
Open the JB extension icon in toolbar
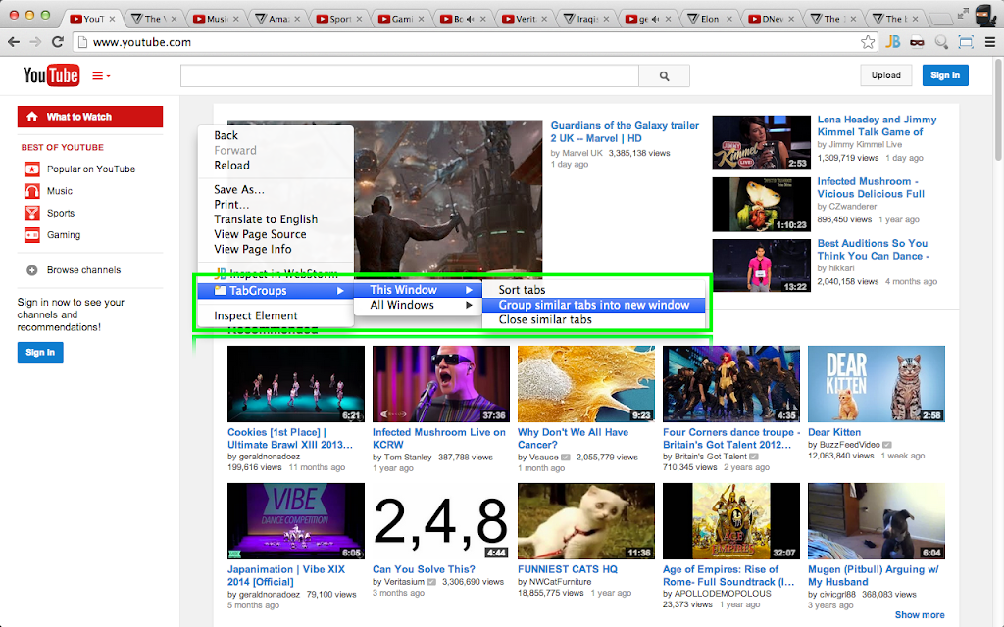pos(892,42)
